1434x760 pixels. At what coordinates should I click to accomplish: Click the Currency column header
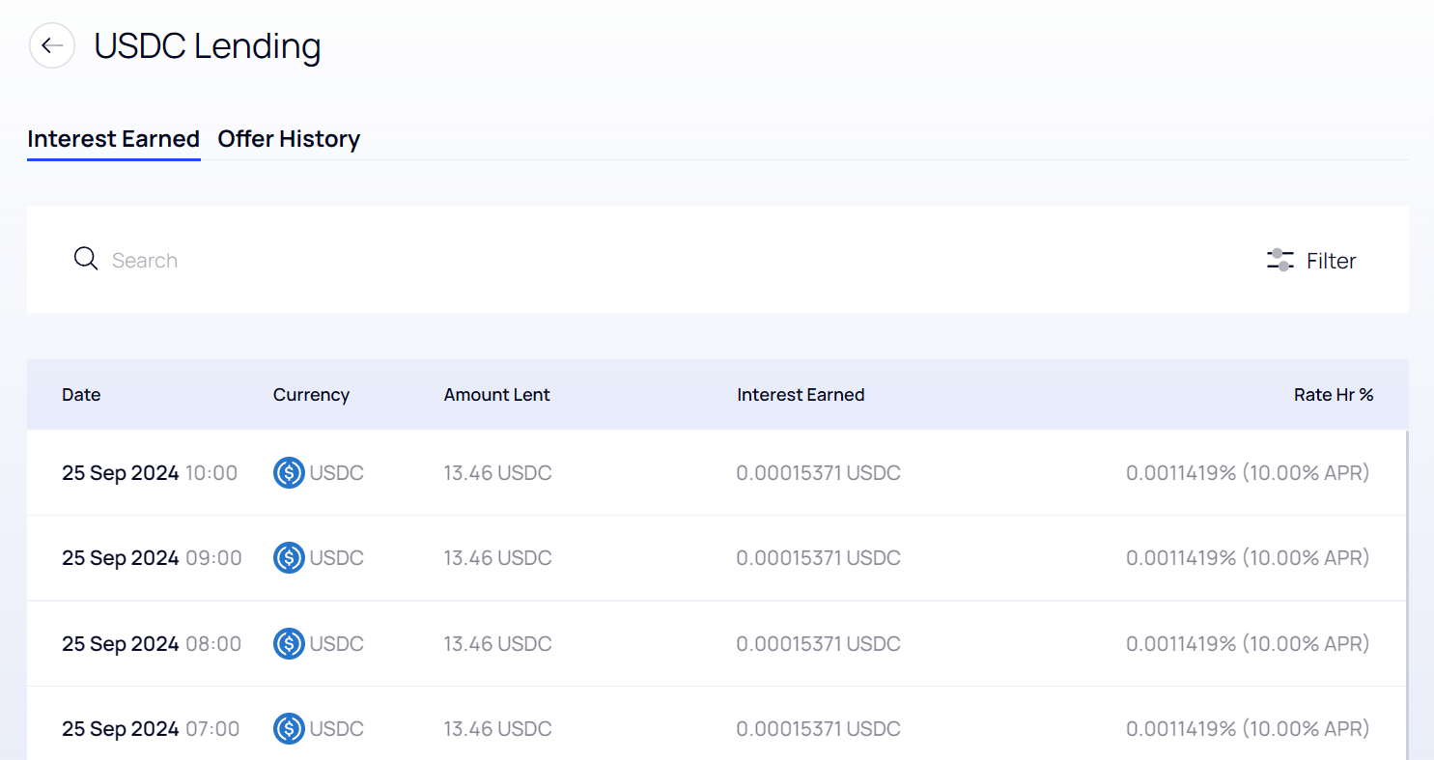[311, 394]
